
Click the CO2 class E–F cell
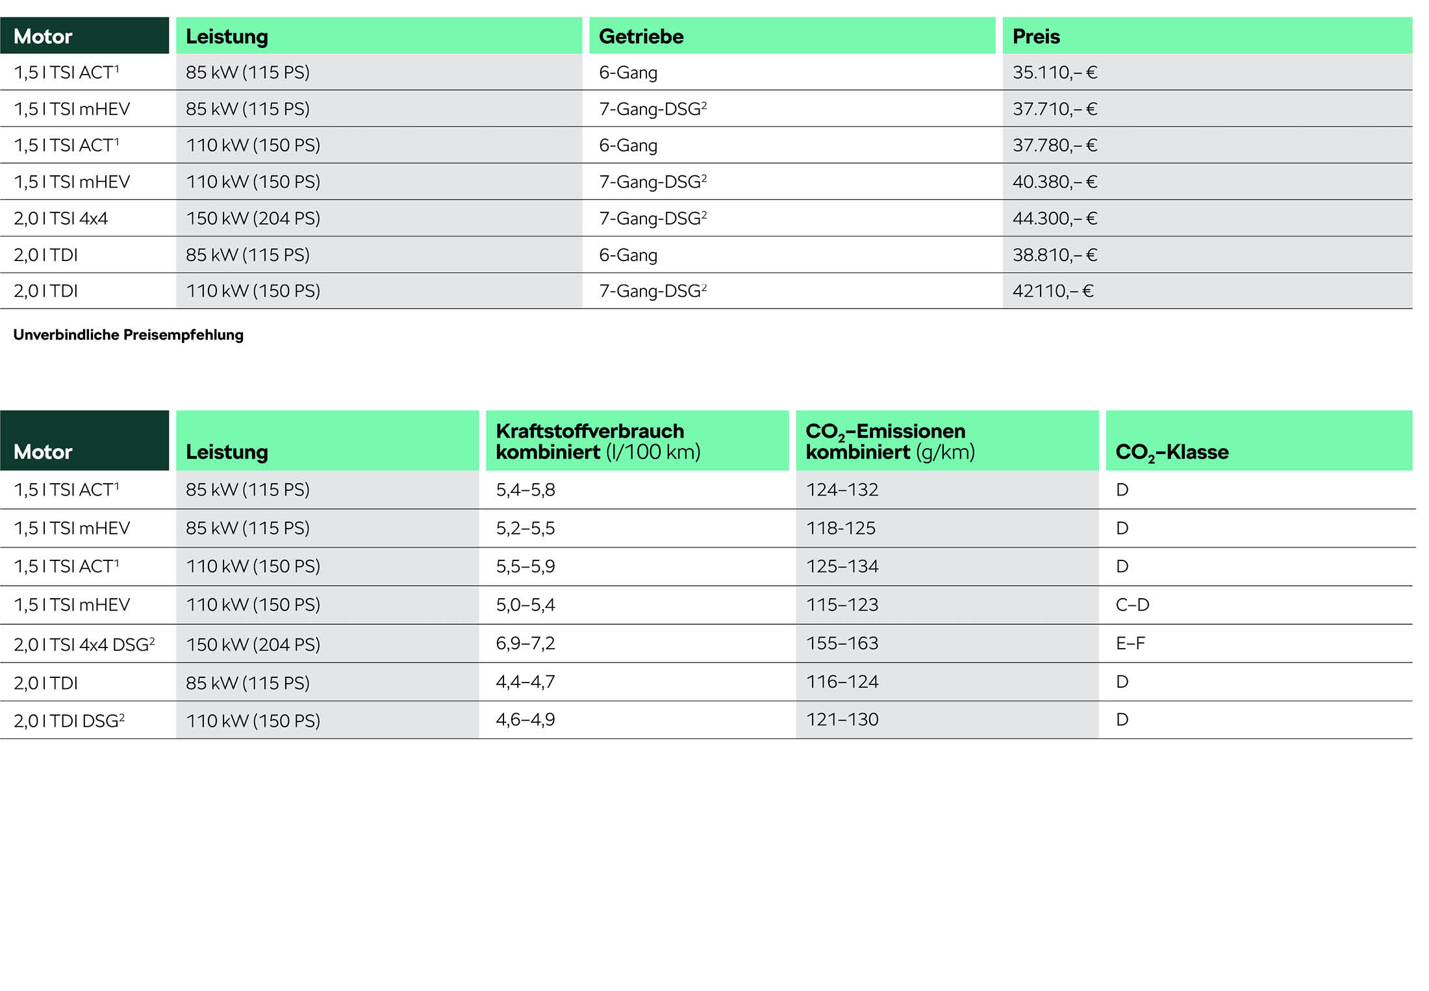[1130, 644]
